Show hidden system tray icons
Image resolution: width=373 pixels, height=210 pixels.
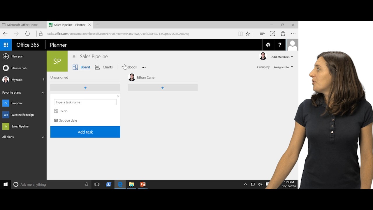tap(245, 184)
